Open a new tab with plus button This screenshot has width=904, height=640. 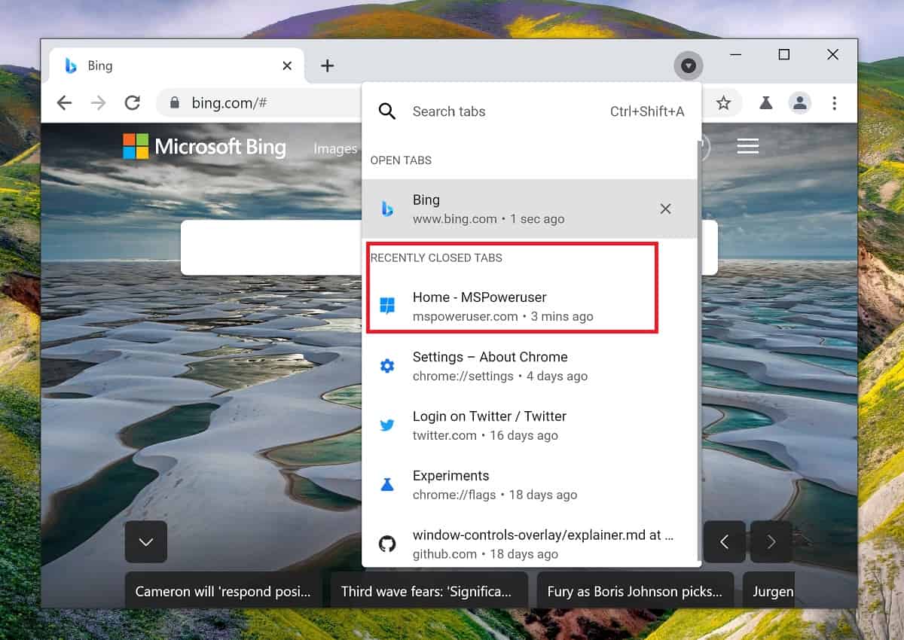click(327, 66)
